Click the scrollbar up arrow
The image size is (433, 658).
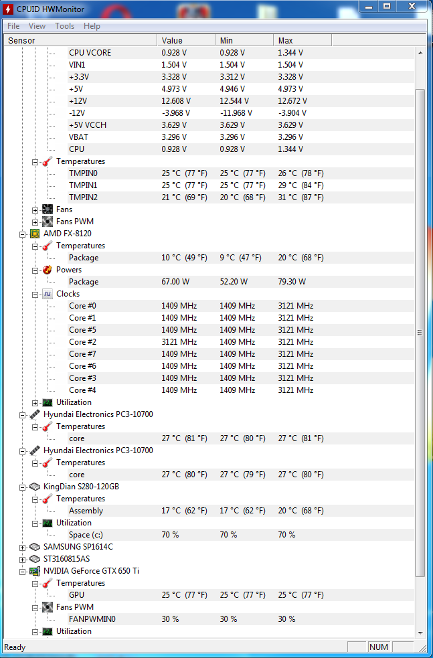[x=420, y=53]
